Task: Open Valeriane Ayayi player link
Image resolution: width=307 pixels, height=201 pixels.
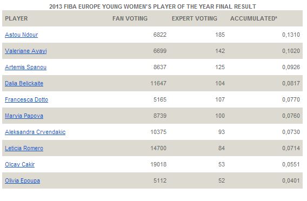Action: coord(26,51)
